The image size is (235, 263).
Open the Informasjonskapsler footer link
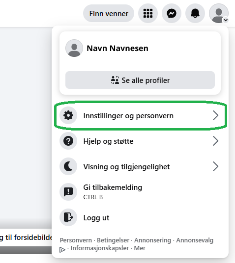[100, 248]
